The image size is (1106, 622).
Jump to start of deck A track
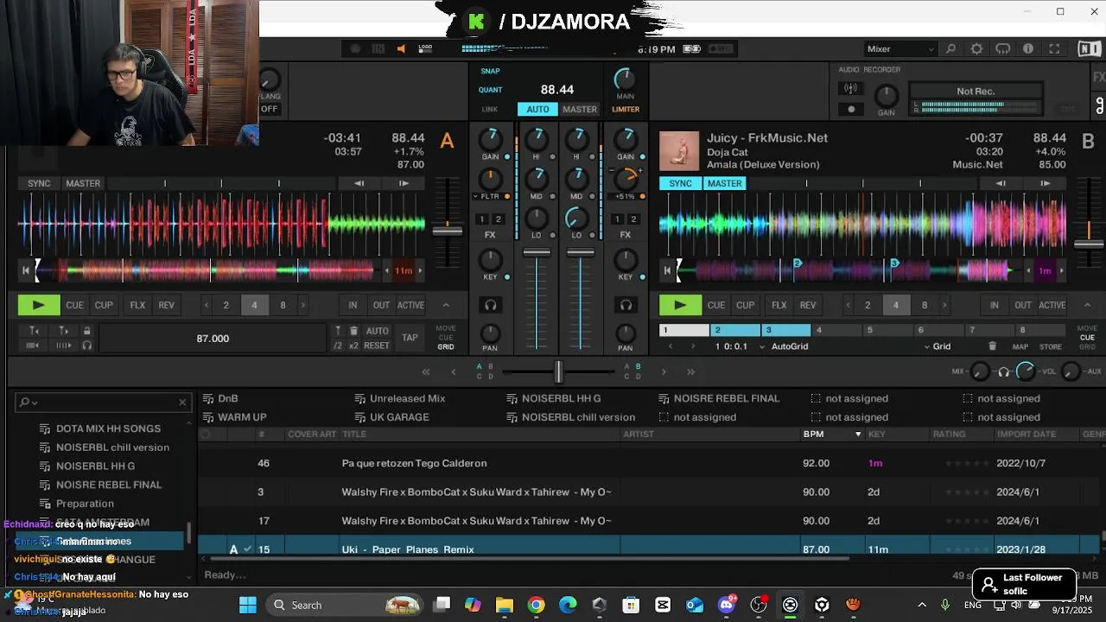[25, 271]
